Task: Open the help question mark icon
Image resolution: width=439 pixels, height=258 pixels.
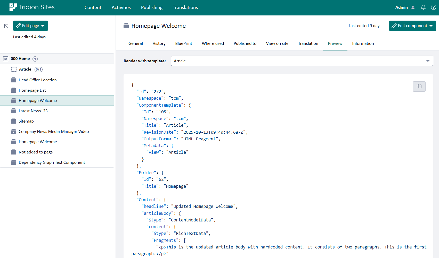Action: click(x=433, y=7)
